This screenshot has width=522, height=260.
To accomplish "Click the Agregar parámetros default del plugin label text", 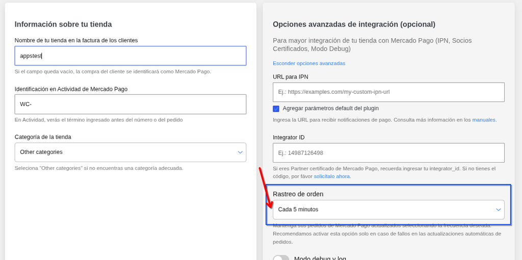I will (330, 108).
